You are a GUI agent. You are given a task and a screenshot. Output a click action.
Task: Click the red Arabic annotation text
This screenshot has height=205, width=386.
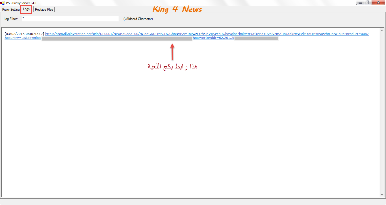pos(172,67)
